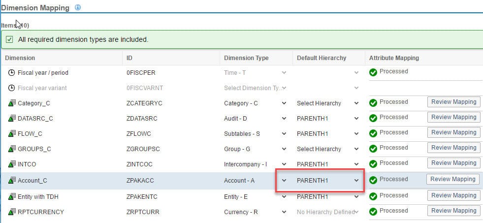Click the Attribute Mapping column header

coord(394,58)
